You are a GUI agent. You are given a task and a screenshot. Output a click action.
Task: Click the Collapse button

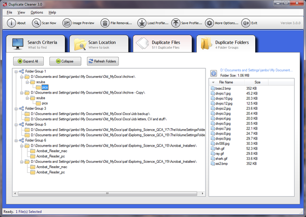(65, 61)
